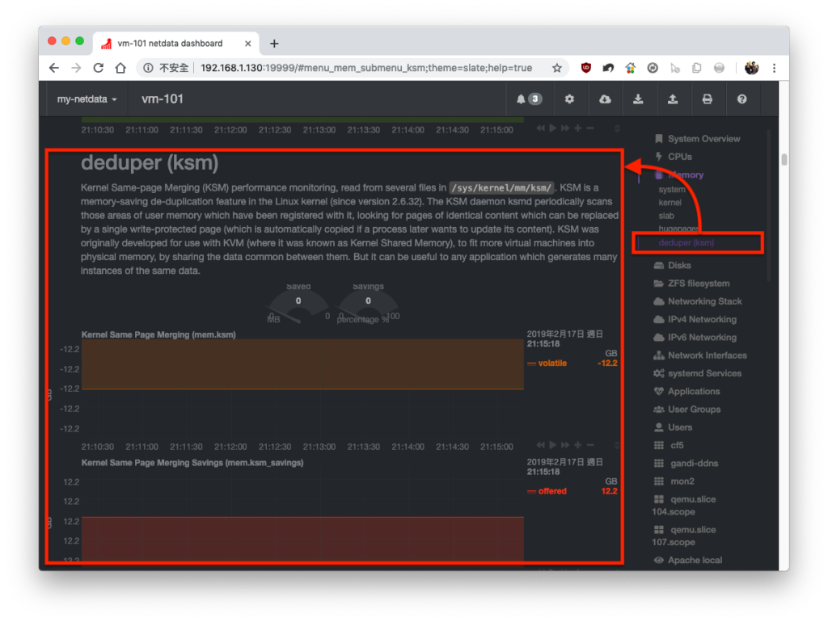Click the import snapshot download icon
This screenshot has width=828, height=622.
pyautogui.click(x=638, y=99)
